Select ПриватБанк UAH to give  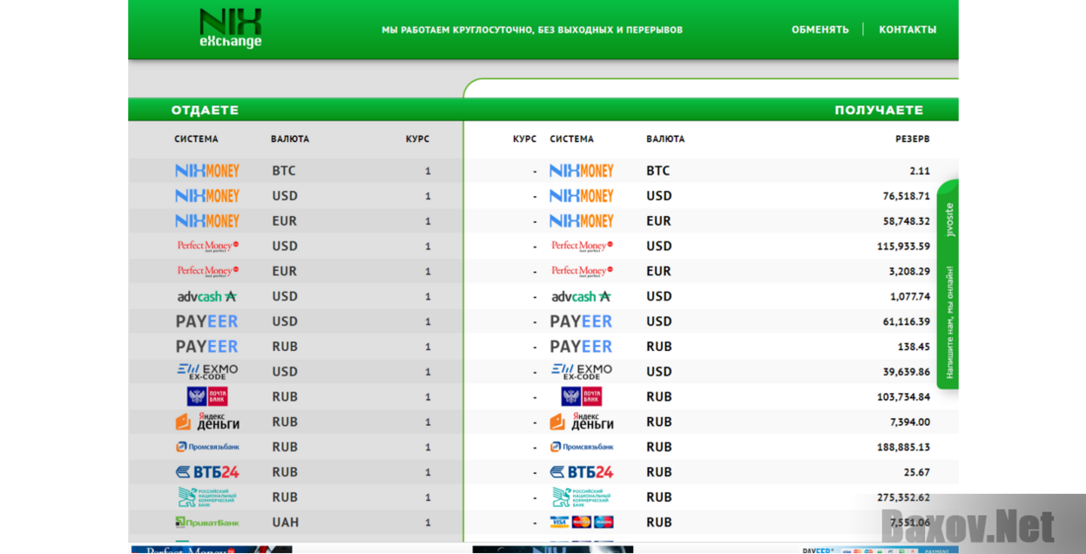(295, 523)
